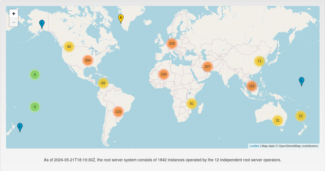Image resolution: width=325 pixels, height=171 pixels.
Task: Expand the 320 cluster over Europe
Action: pos(172,44)
